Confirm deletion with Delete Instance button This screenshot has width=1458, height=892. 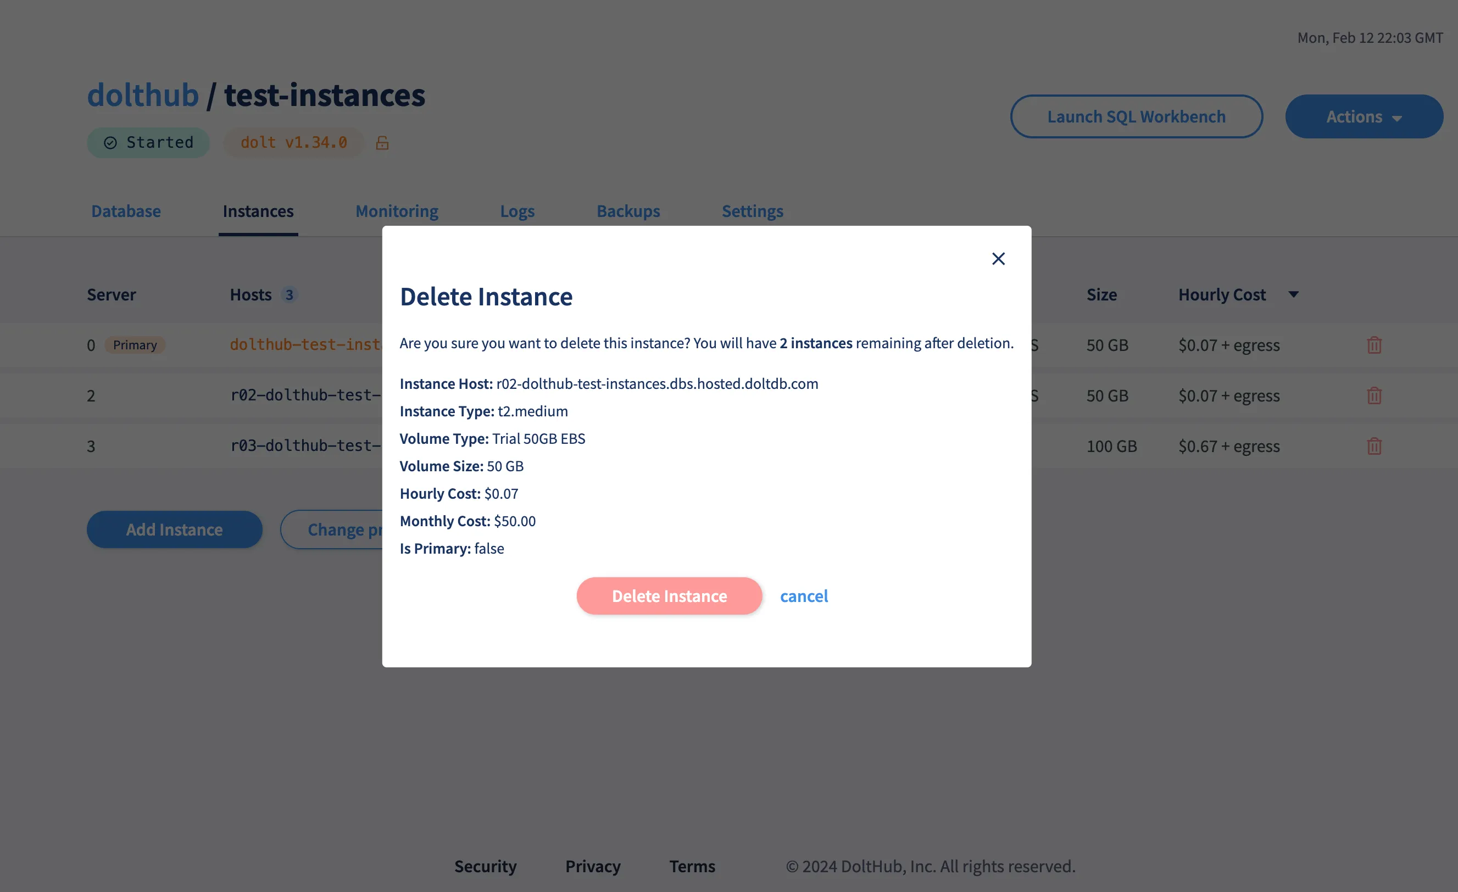[x=669, y=595]
